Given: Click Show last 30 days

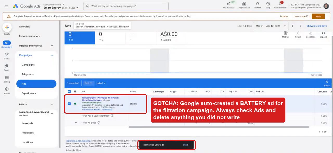Looking at the screenshot, I should click(x=317, y=26).
